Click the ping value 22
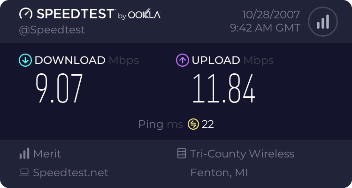The width and height of the screenshot is (352, 188). click(x=208, y=124)
